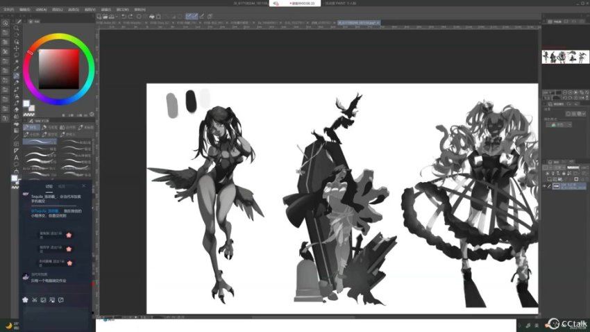Close the chat discussion panel

(84, 186)
